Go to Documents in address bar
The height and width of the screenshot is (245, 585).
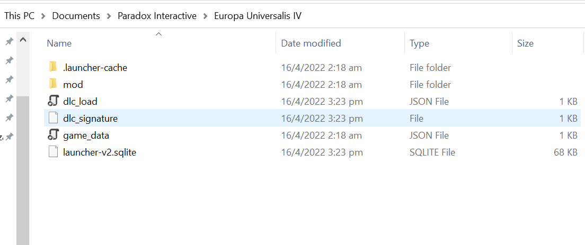76,16
